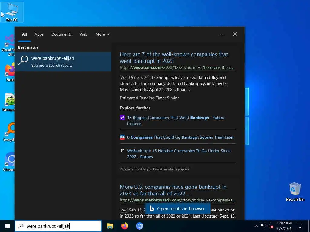Image resolution: width=310 pixels, height=232 pixels.
Task: Click 'Estimated Reading Time: 5 mins' text
Action: pos(150,98)
